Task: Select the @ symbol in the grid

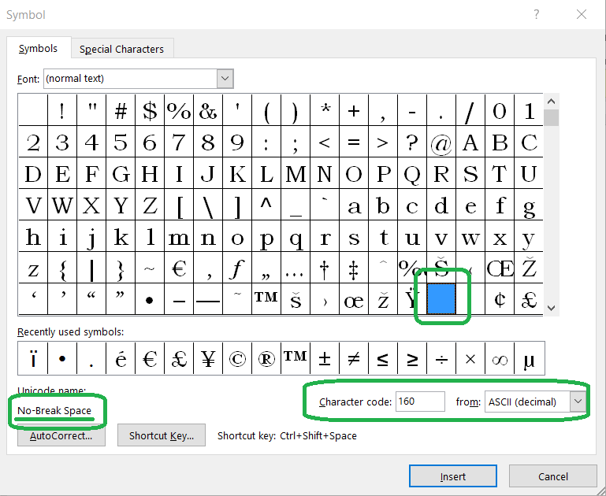Action: [x=441, y=143]
